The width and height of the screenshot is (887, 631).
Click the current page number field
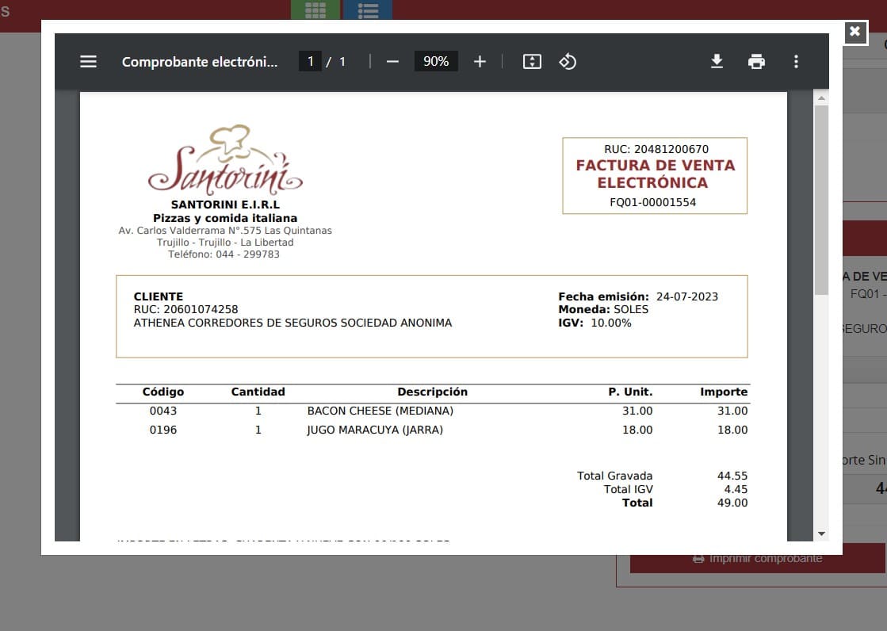(x=310, y=62)
